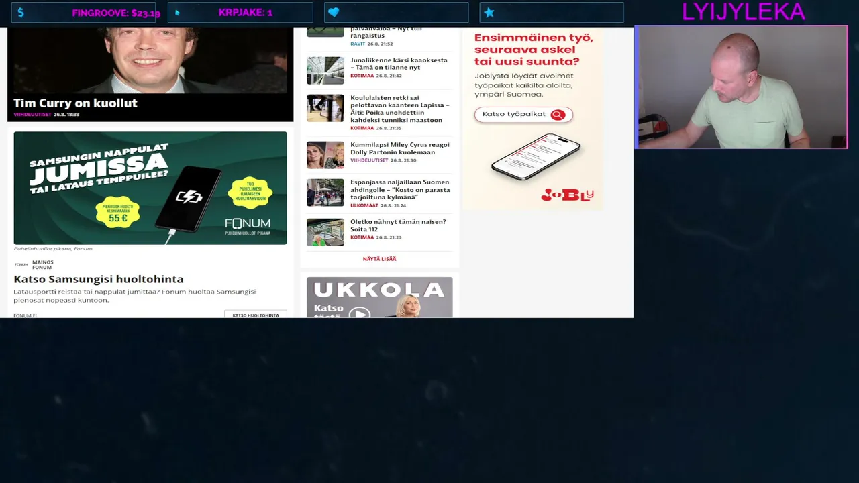Open the headline "Tim Curry on kuollut"
859x483 pixels.
tap(75, 103)
